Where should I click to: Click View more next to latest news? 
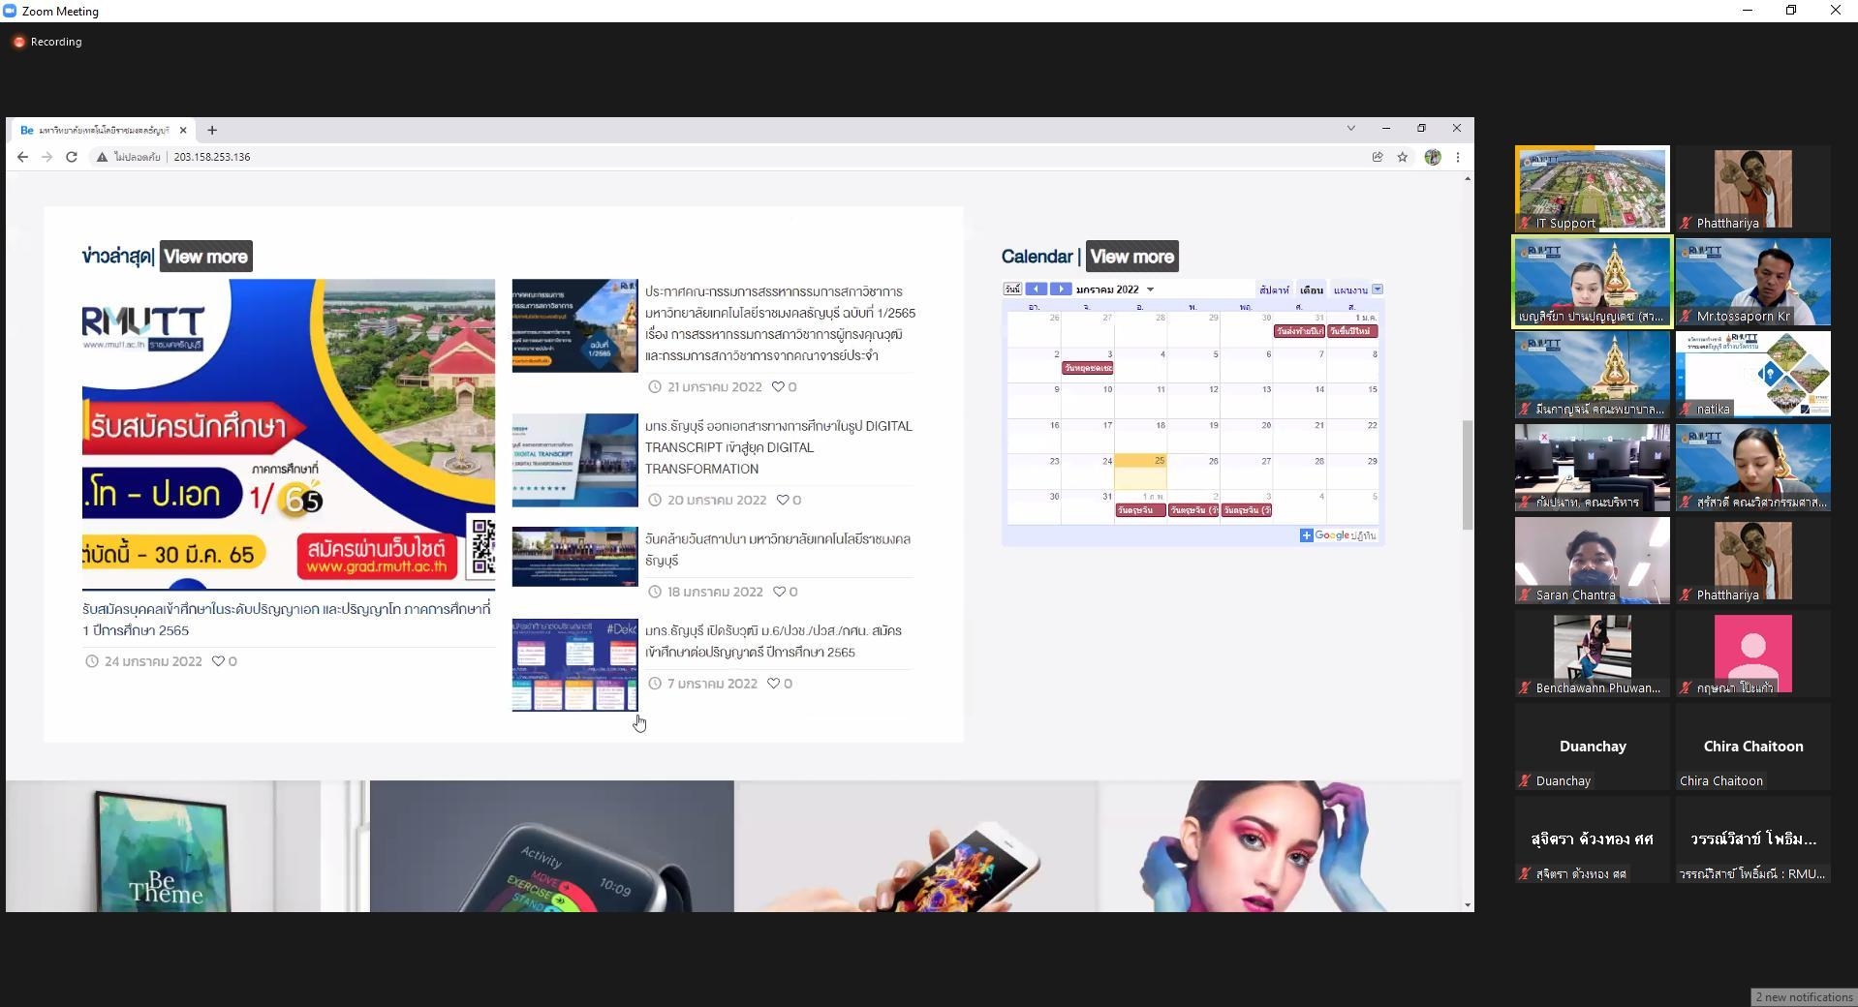(206, 257)
